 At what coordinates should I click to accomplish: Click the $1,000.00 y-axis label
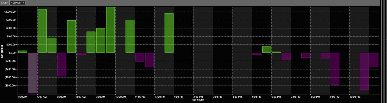10,12
